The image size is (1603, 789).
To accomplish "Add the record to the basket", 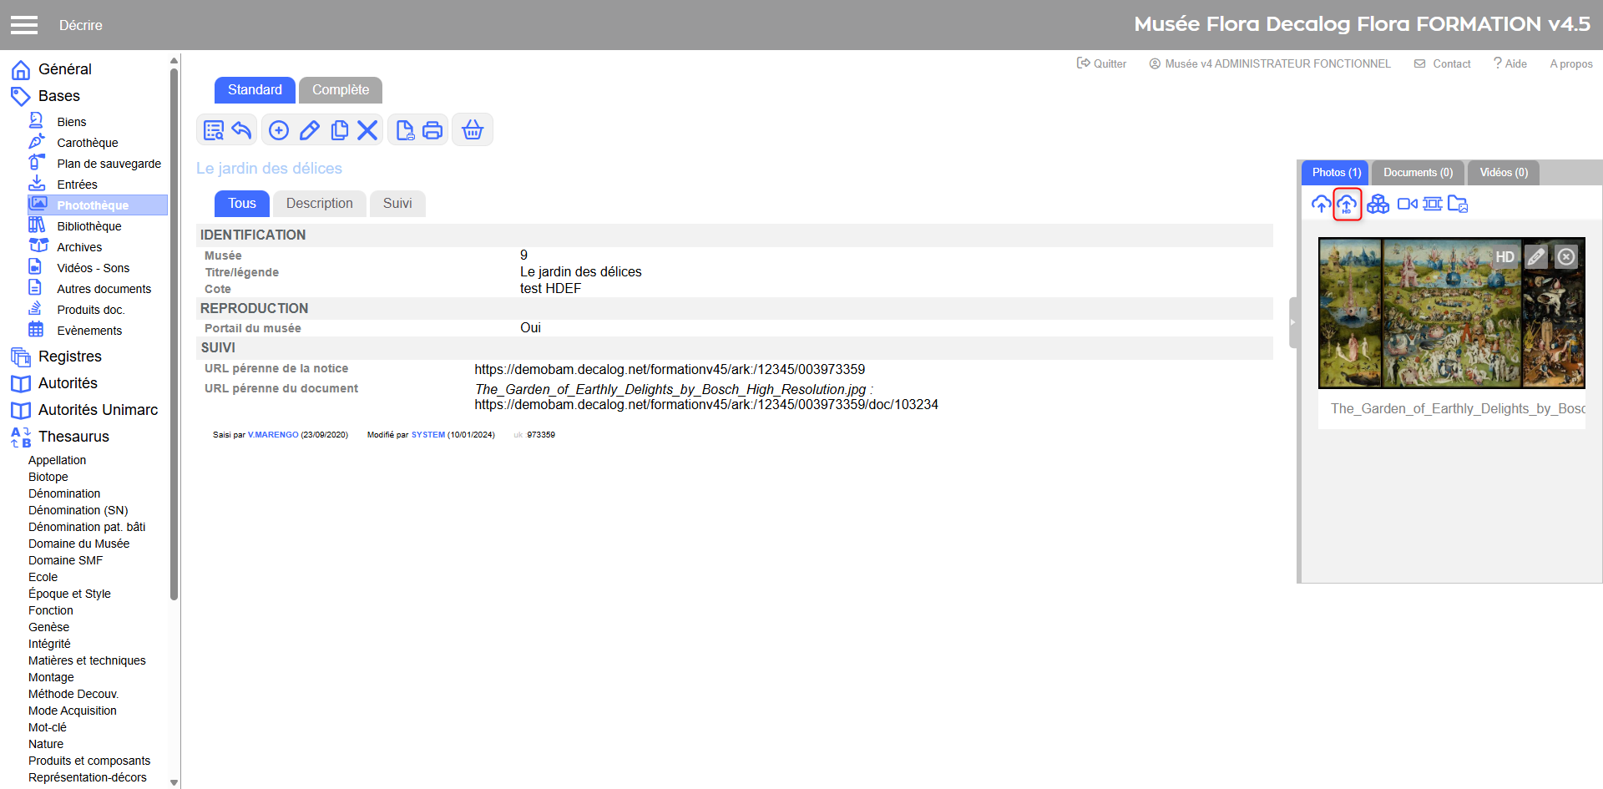I will tap(473, 130).
